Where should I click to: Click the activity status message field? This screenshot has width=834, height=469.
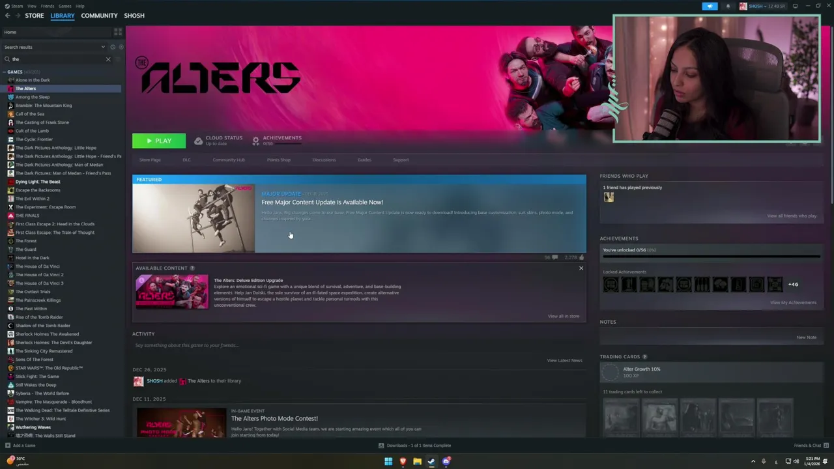pyautogui.click(x=358, y=345)
